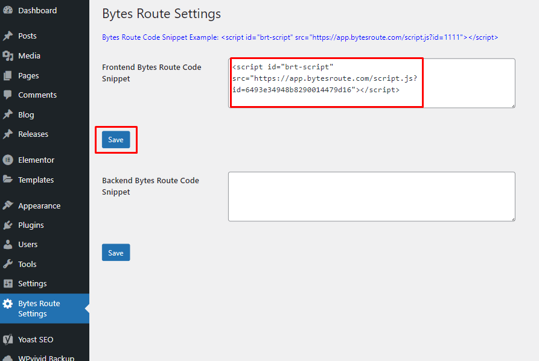Viewport: 539px width, 361px height.
Task: Click the Posts pin icon
Action: 8,36
